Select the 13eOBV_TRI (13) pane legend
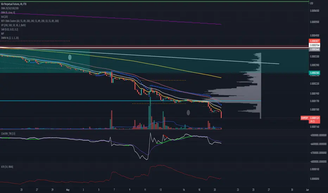The image size is (328, 193). [x=8, y=133]
